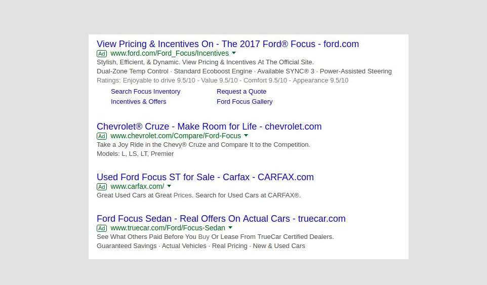Click the www.ford.com/Ford_Focus/Incentives green URL
The height and width of the screenshot is (285, 487).
point(170,53)
